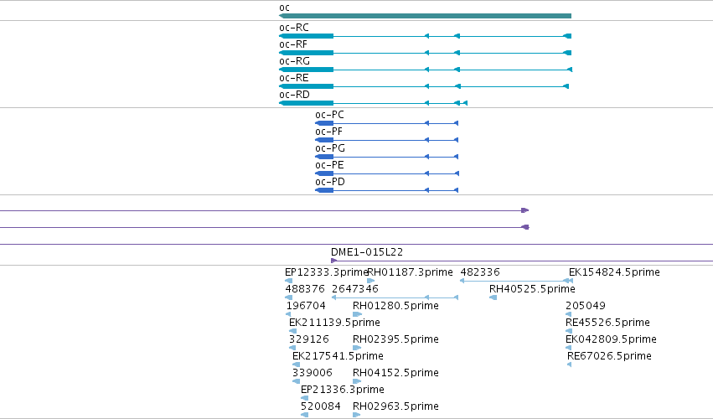
Task: Click the RH02395.5prime EST label
Action: 395,339
